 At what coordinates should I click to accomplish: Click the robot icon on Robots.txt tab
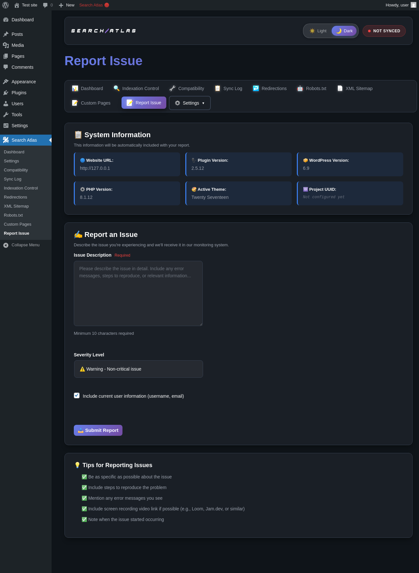tap(300, 88)
